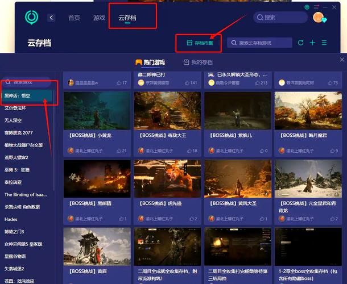Click the thumbs-up showing 213 likes
Viewport: 347px width, 284px height.
[257, 83]
